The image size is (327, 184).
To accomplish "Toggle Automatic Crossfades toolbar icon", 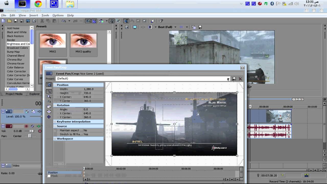I will coord(94,21).
